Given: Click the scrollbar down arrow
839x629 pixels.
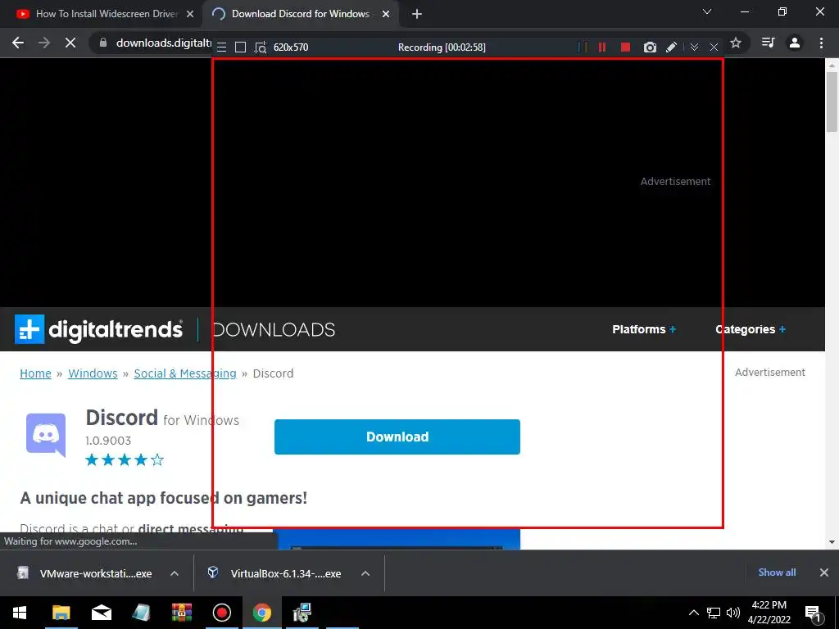Looking at the screenshot, I should [832, 542].
